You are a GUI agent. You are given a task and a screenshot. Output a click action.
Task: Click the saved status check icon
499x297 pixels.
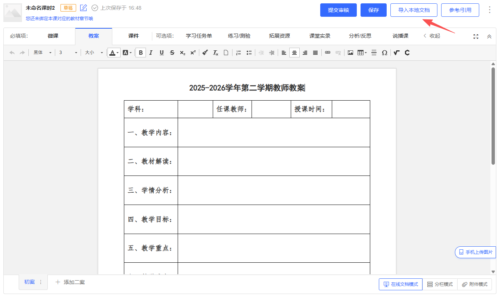pyautogui.click(x=95, y=8)
